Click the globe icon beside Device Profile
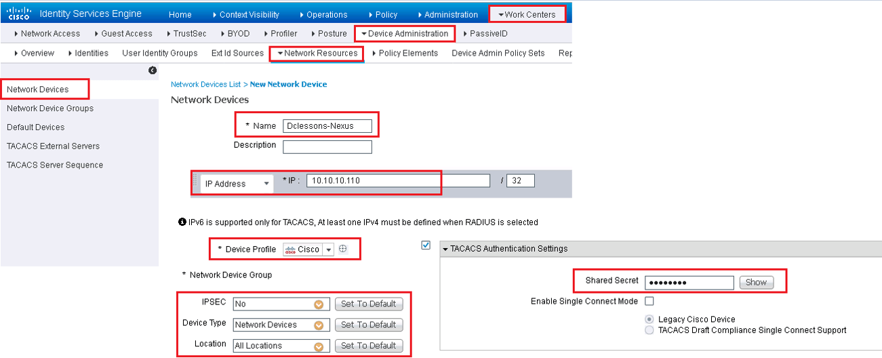Screen dimensions: 882x358 tap(343, 249)
